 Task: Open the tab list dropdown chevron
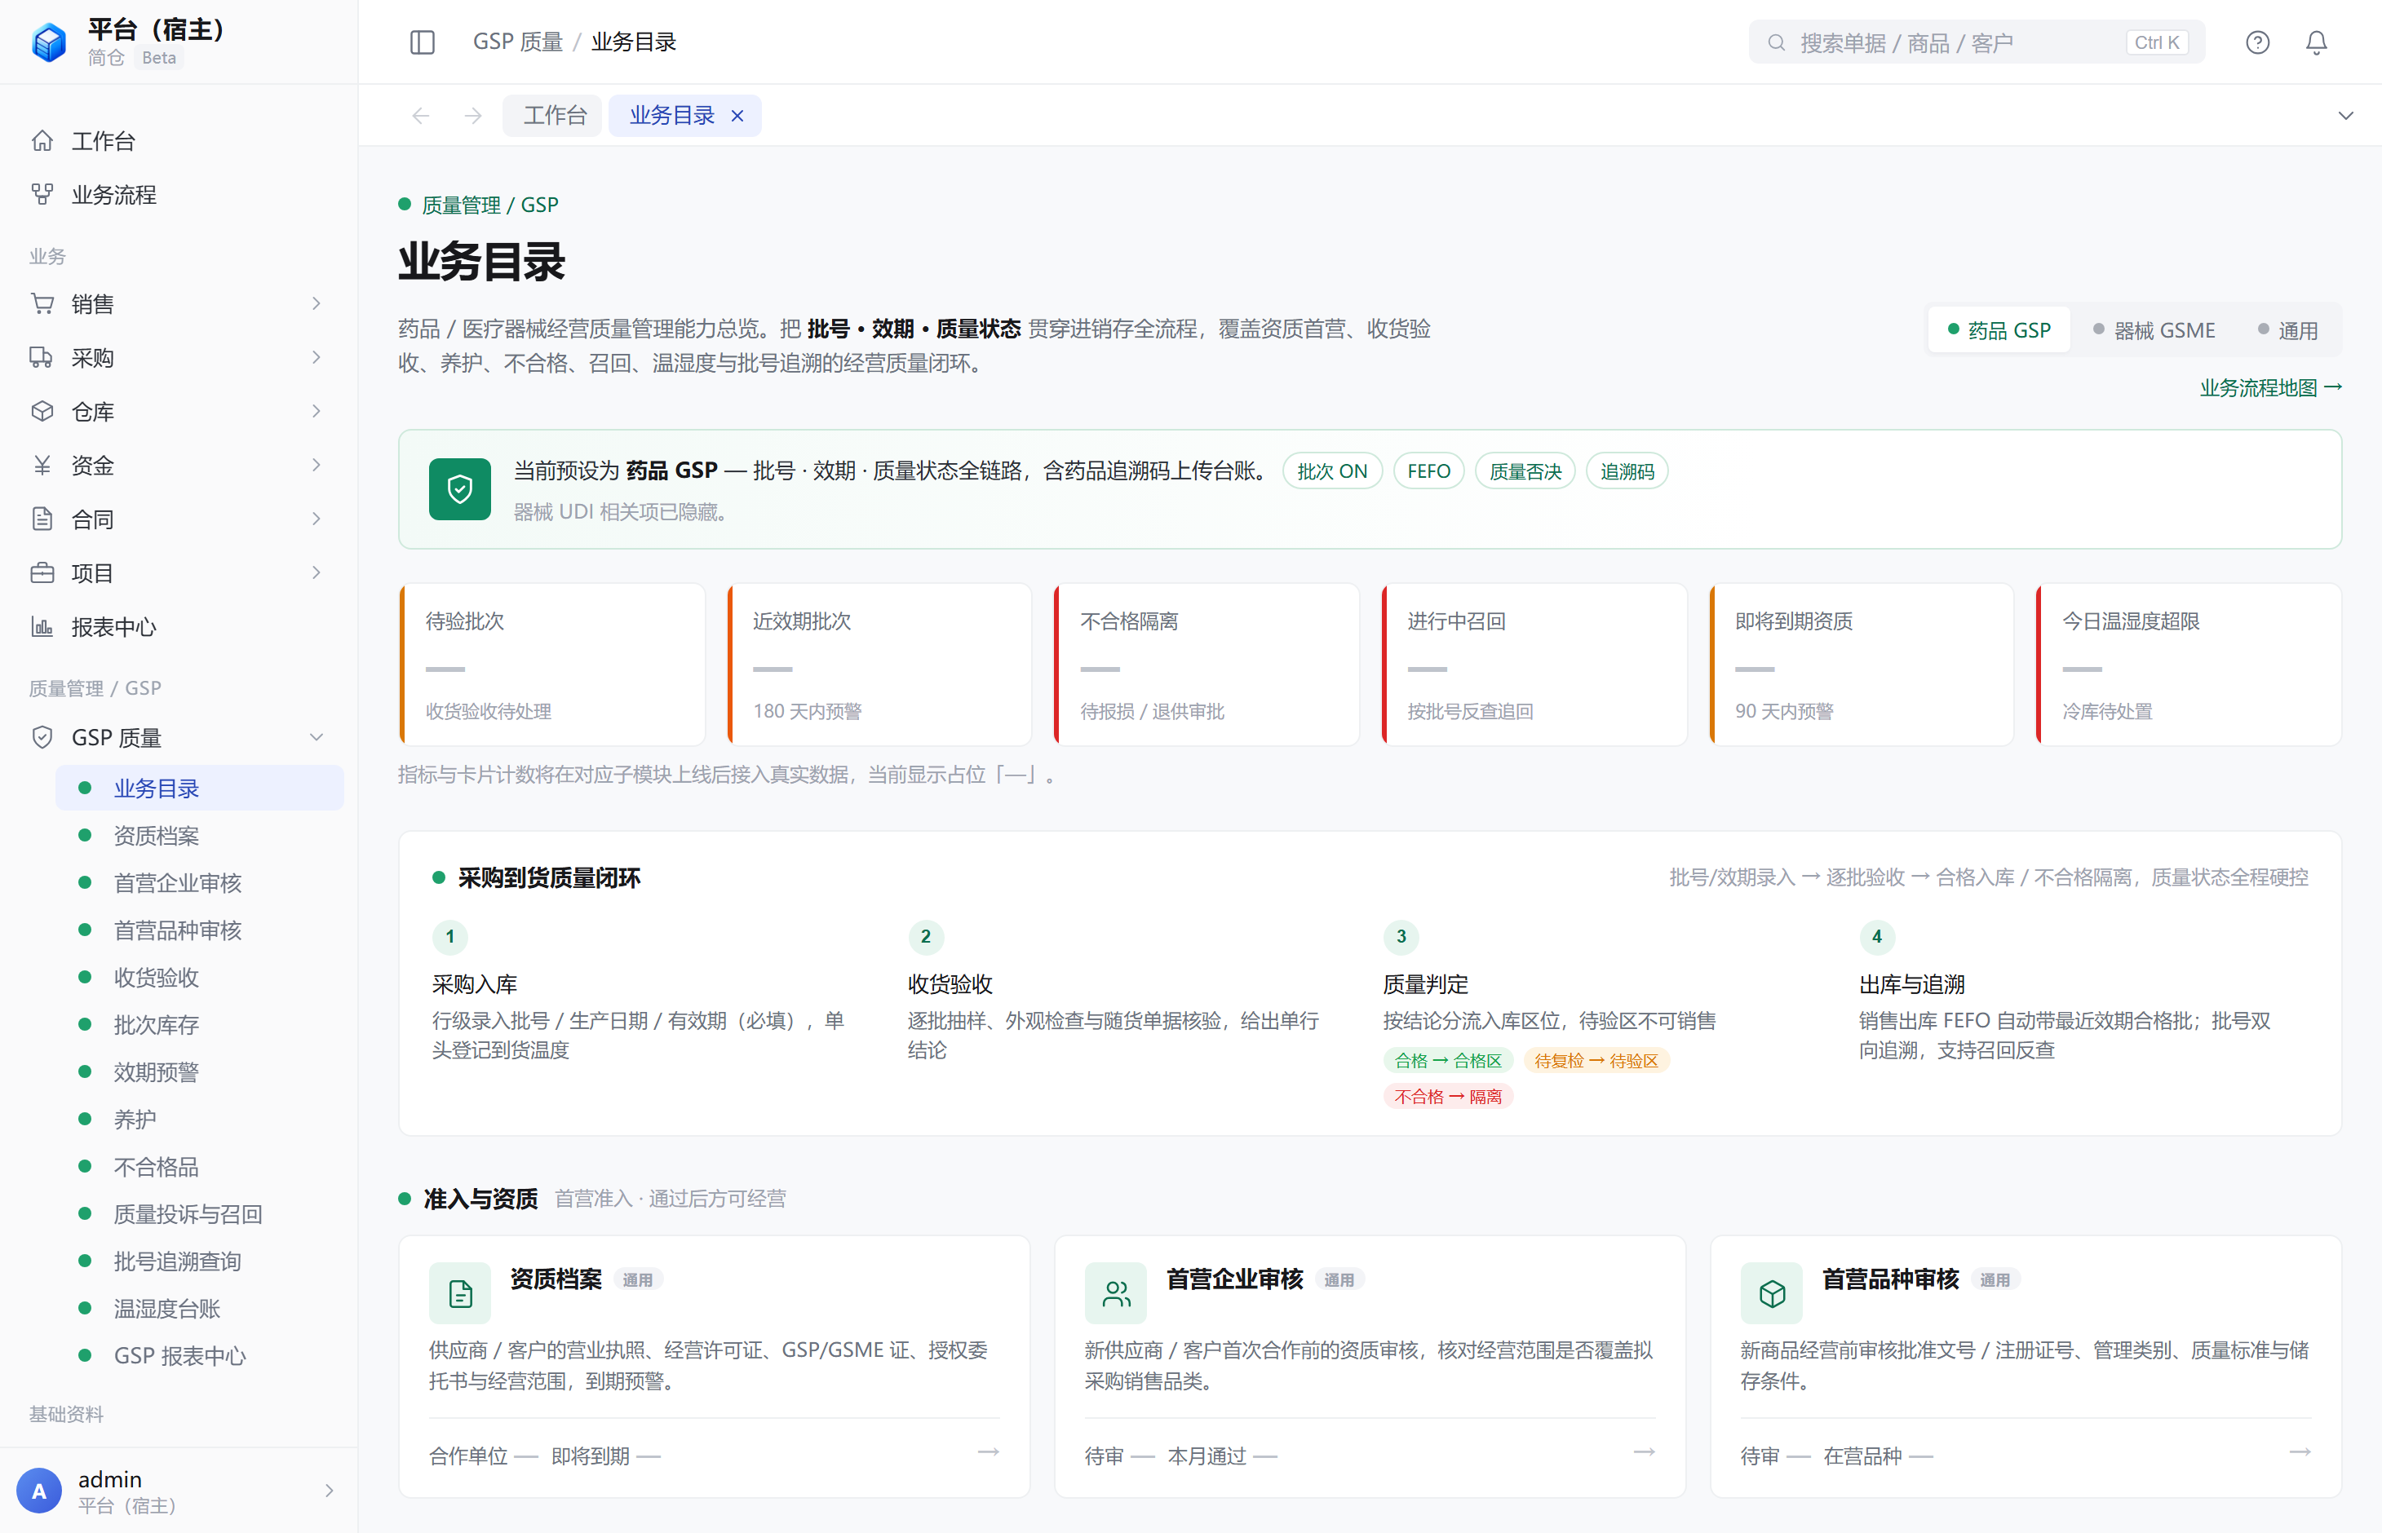[x=2346, y=116]
